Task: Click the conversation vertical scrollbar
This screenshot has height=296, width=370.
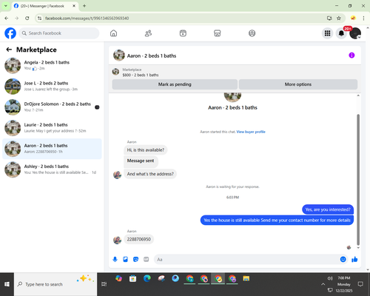Action: (x=358, y=180)
